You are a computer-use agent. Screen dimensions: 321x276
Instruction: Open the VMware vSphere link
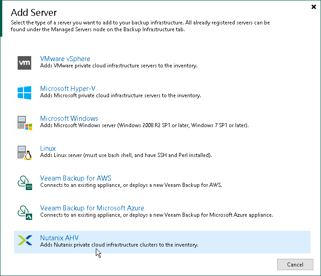(65, 59)
